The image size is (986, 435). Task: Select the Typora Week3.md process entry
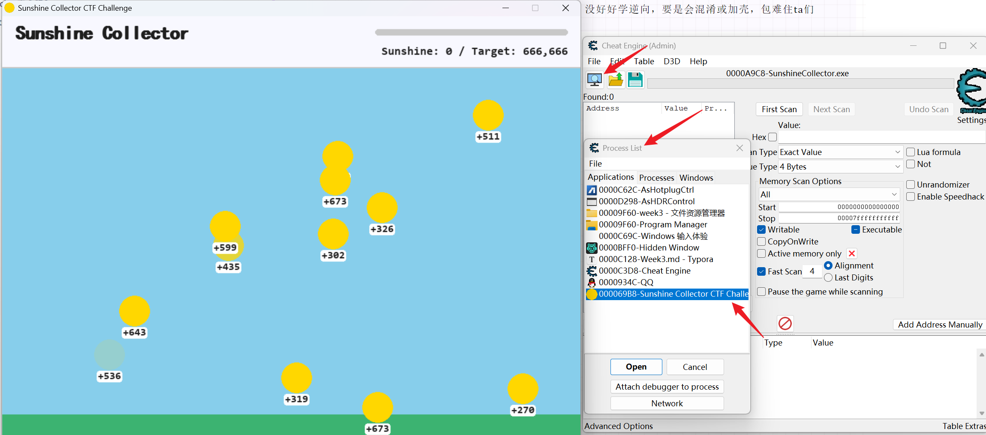coord(655,259)
